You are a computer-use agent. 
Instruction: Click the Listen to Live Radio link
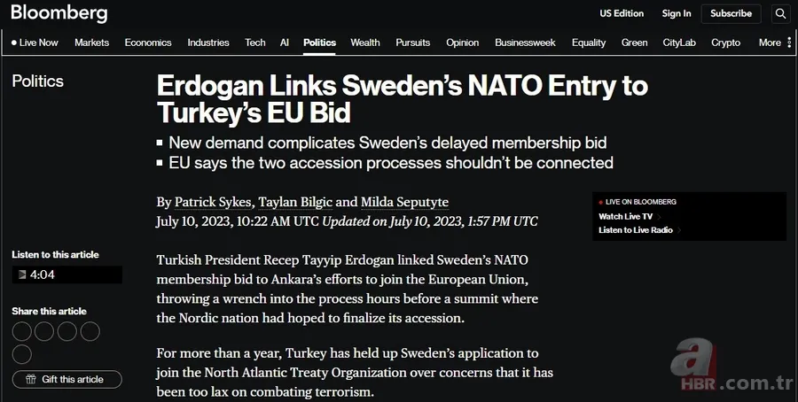pyautogui.click(x=636, y=230)
